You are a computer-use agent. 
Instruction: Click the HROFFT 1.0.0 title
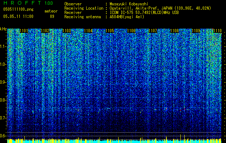pyautogui.click(x=28, y=3)
